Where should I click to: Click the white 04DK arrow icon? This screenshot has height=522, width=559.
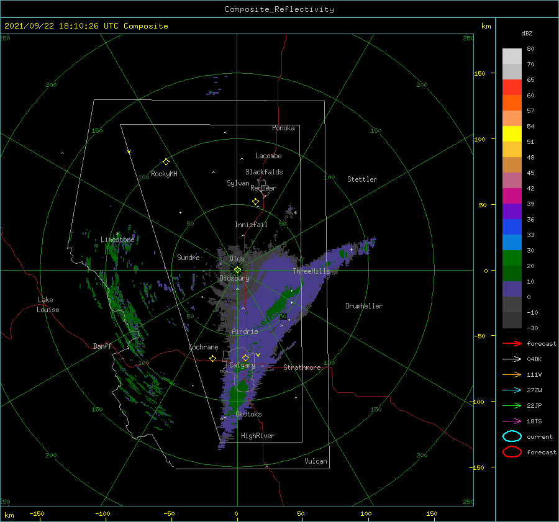pyautogui.click(x=512, y=359)
